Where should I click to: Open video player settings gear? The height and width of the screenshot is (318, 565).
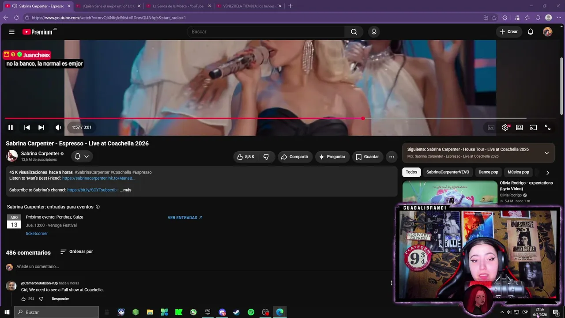(x=505, y=128)
